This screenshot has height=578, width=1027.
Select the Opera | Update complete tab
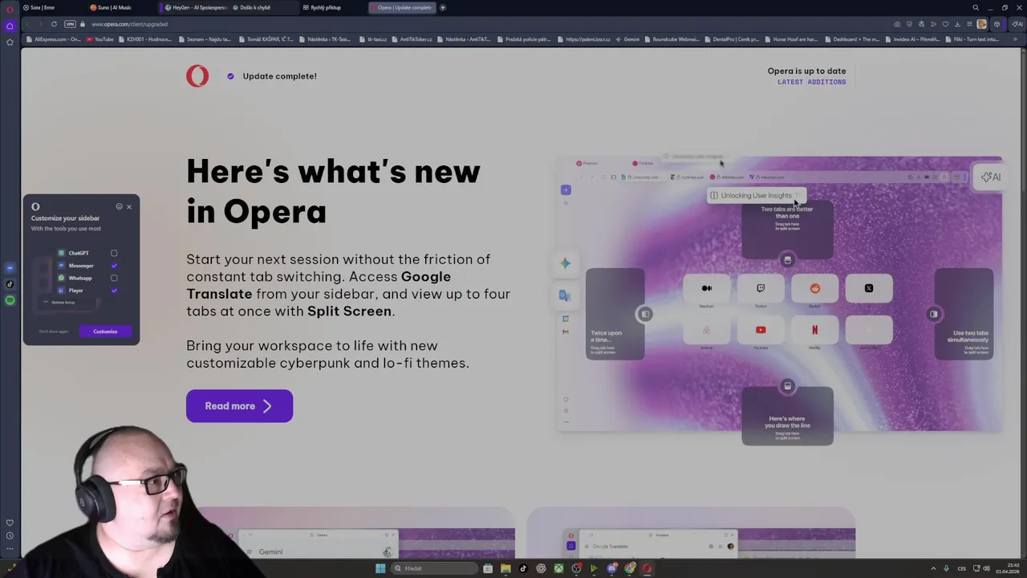pos(404,7)
